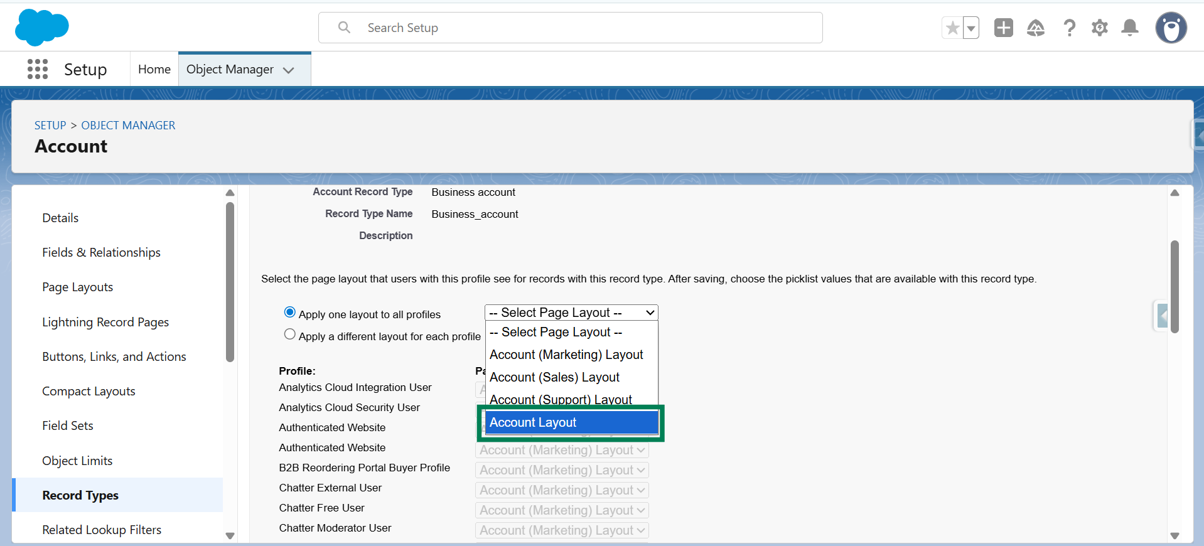
Task: Click the 'Business_account' record type name
Action: (475, 214)
